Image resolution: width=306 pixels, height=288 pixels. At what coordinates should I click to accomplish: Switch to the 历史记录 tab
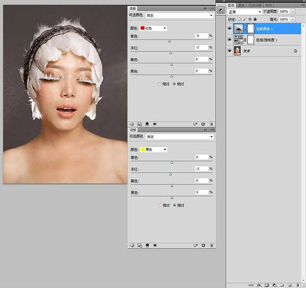254,5
